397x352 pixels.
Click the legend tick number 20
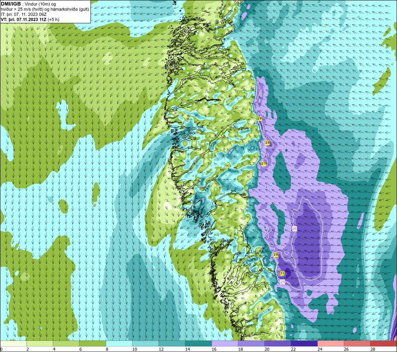267,349
